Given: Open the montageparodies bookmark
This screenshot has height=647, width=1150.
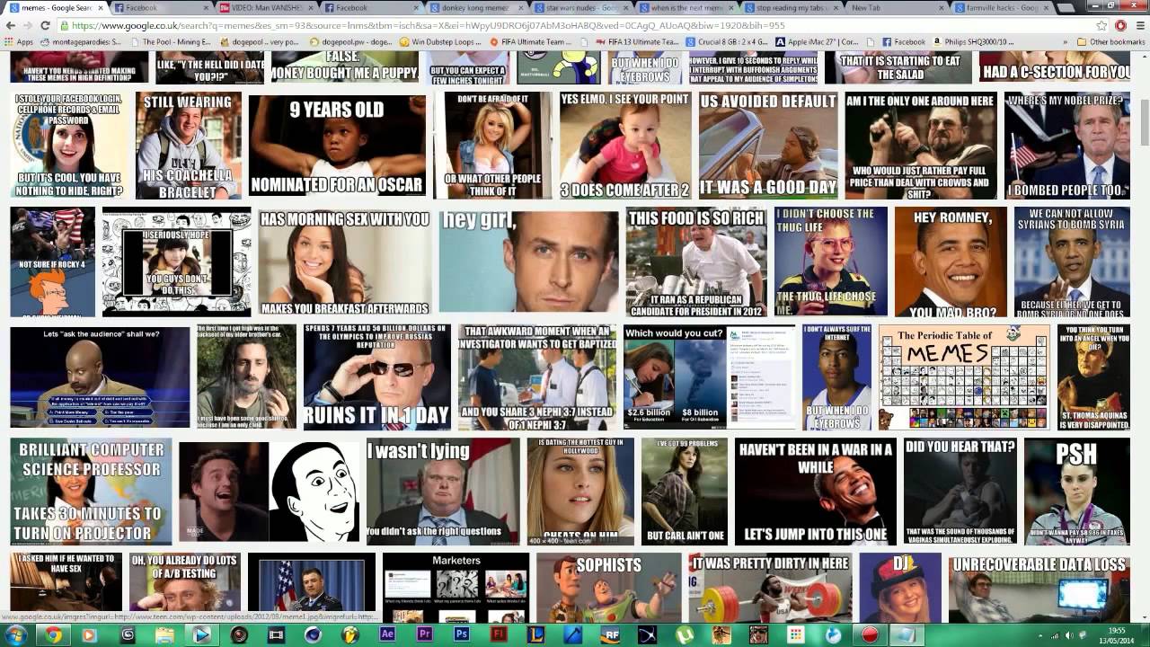Looking at the screenshot, I should [x=81, y=41].
